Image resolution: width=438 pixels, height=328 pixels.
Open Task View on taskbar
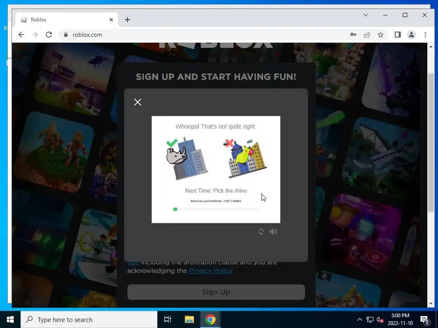pyautogui.click(x=168, y=319)
